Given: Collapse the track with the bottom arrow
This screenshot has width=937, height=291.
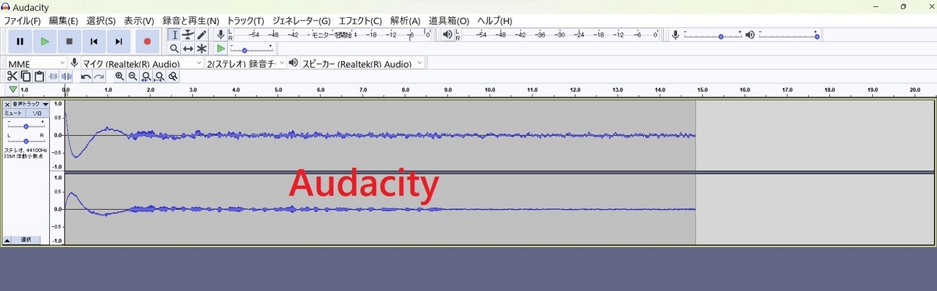Looking at the screenshot, I should pos(7,240).
